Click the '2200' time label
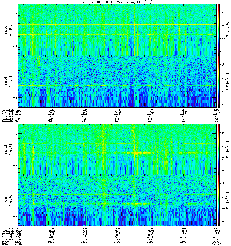Screen dimensions: 231x246 pos(150,242)
